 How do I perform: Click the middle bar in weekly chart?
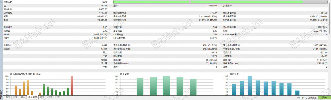(x=167, y=86)
